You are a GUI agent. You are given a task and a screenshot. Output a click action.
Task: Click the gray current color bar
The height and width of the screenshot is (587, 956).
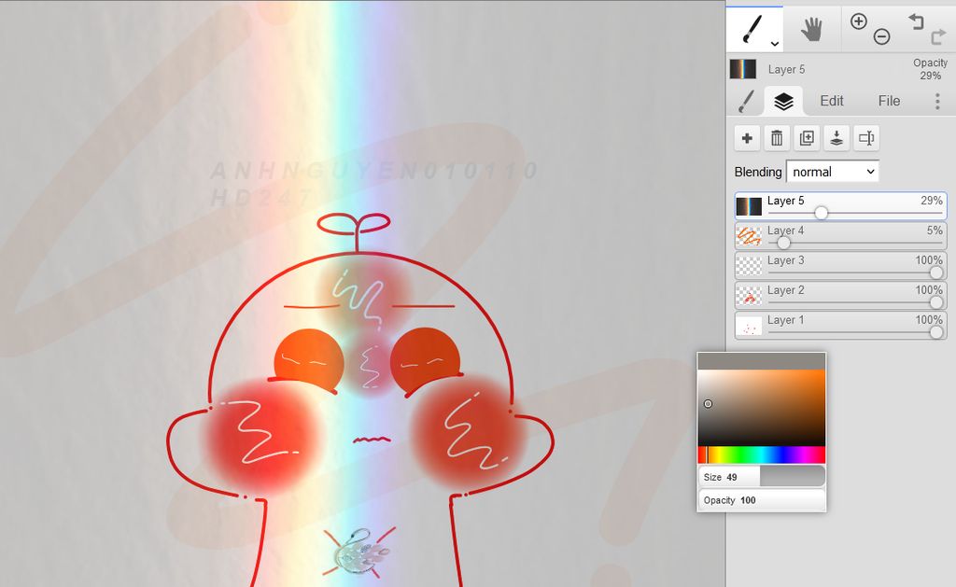click(x=762, y=361)
